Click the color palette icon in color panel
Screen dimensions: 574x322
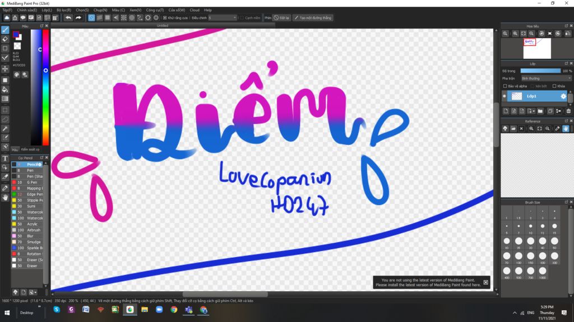(x=17, y=74)
